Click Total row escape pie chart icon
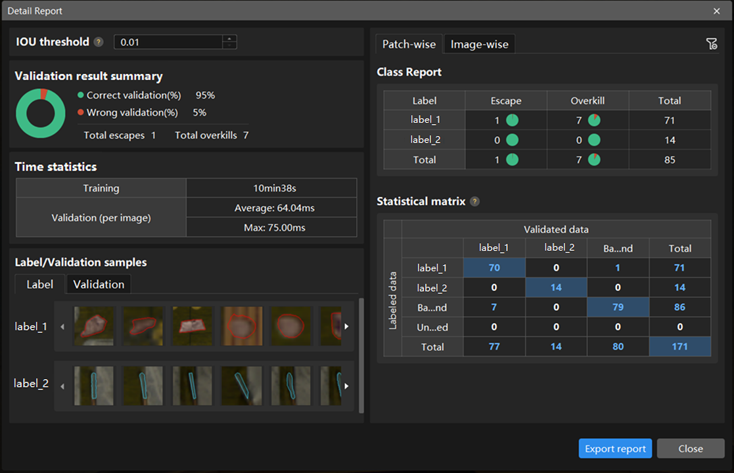This screenshot has width=734, height=473. point(512,160)
